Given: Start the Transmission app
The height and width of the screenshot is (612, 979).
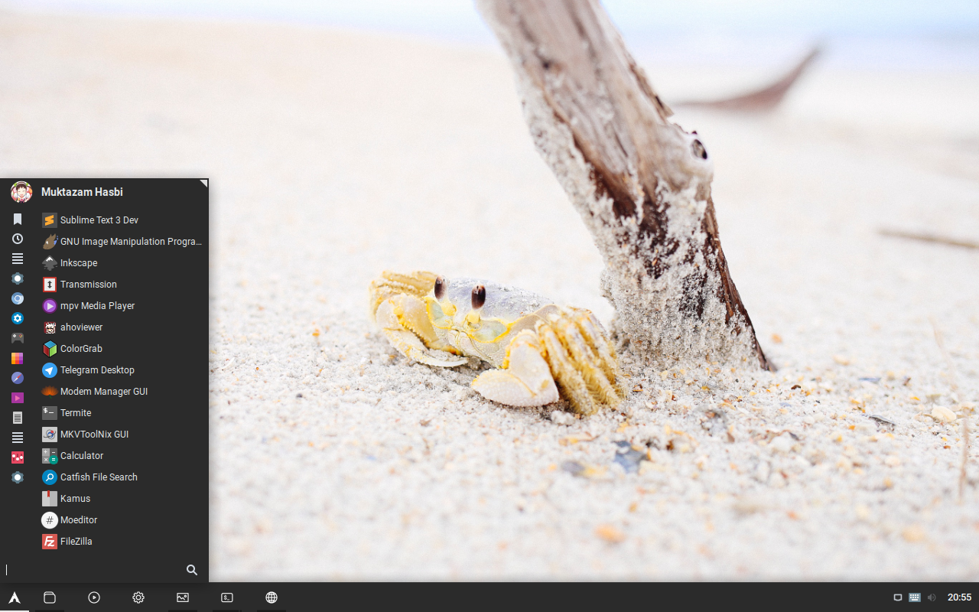Looking at the screenshot, I should 122,285.
